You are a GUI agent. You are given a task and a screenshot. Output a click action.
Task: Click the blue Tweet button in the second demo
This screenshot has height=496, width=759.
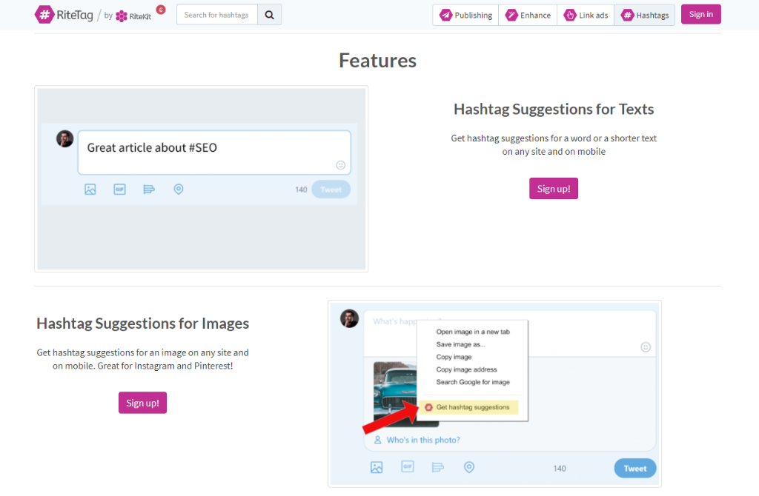tap(635, 469)
